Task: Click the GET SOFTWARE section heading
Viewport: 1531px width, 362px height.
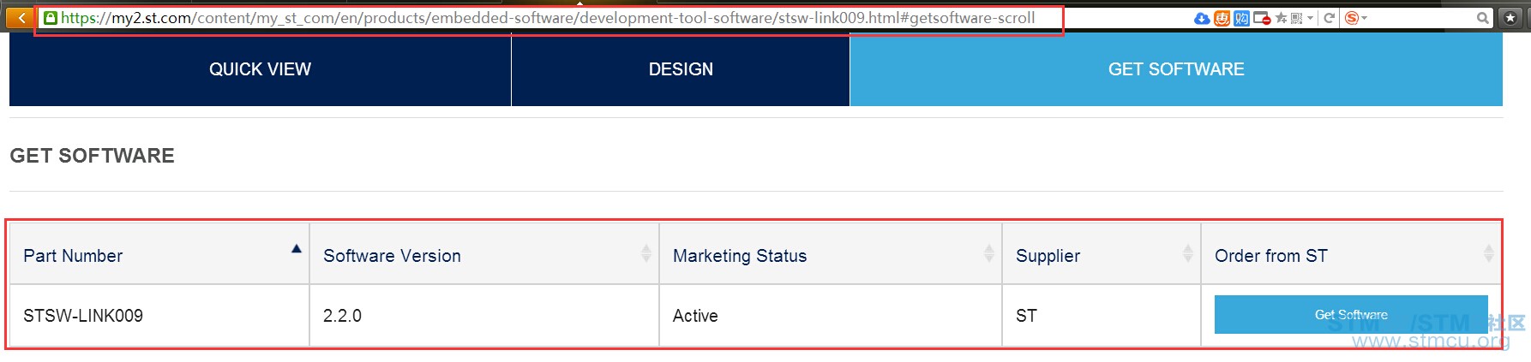Action: pos(92,155)
